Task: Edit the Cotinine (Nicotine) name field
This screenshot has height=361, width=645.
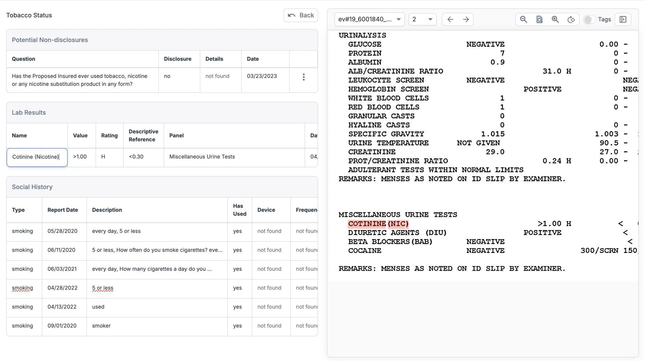Action: (37, 157)
